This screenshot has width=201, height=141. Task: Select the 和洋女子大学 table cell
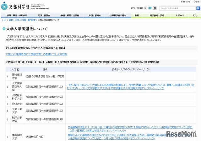click(18, 119)
